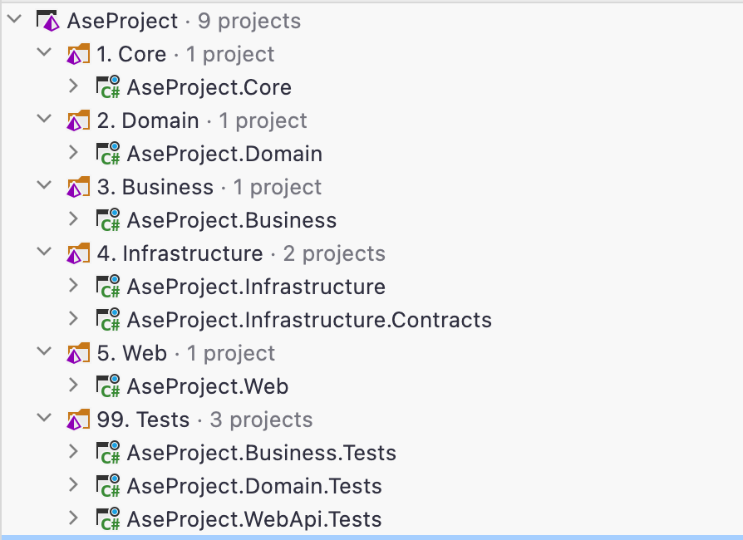This screenshot has width=743, height=540.
Task: Expand the AseProject.Core project
Action: [73, 86]
